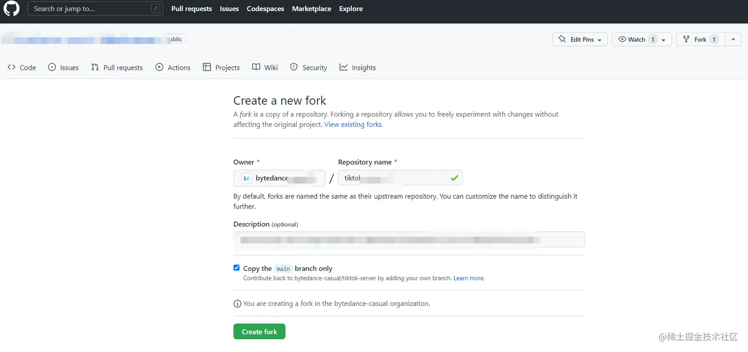
Task: Open the Insights tab
Action: (x=358, y=68)
